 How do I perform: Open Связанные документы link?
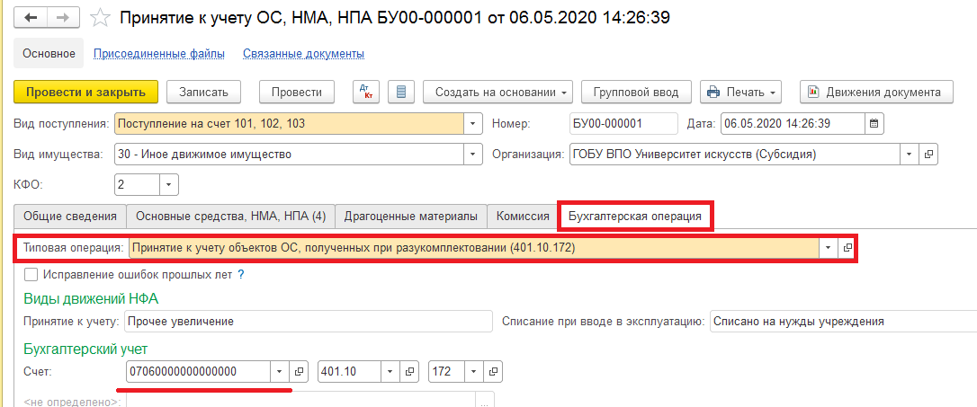303,54
